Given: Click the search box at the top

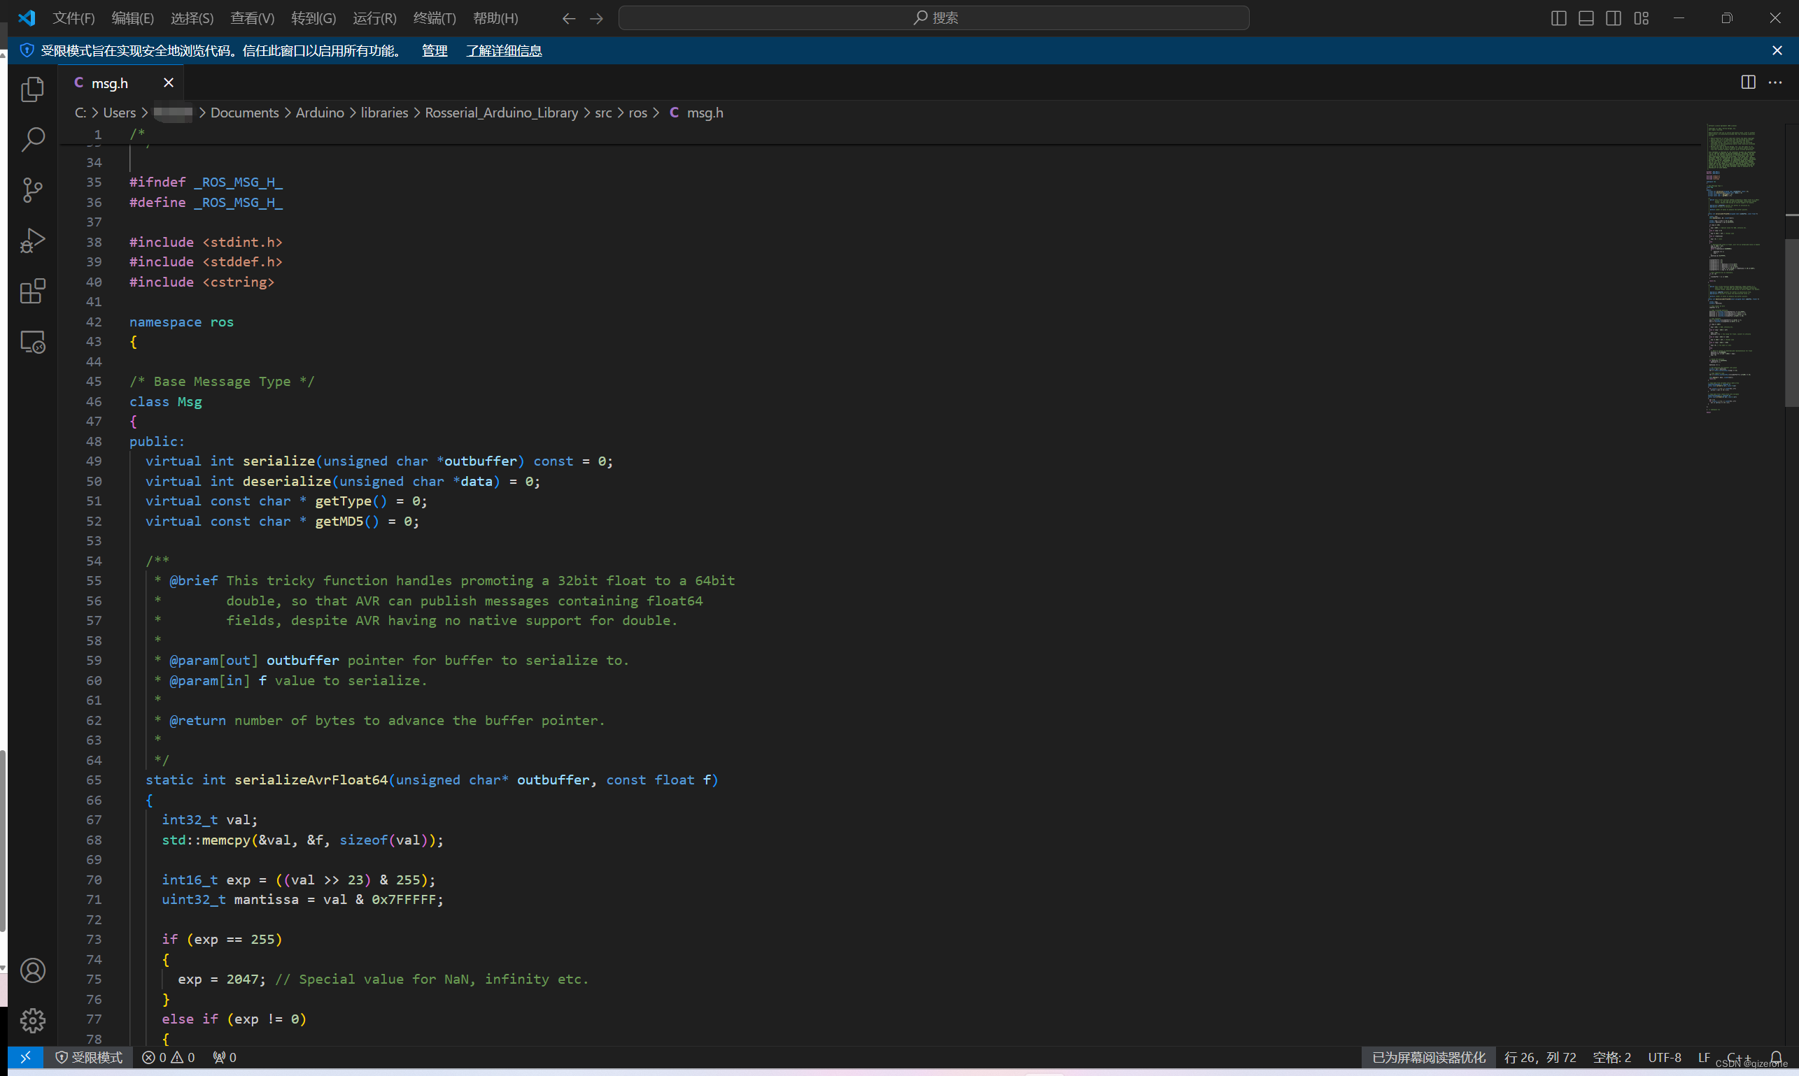Looking at the screenshot, I should coord(936,17).
